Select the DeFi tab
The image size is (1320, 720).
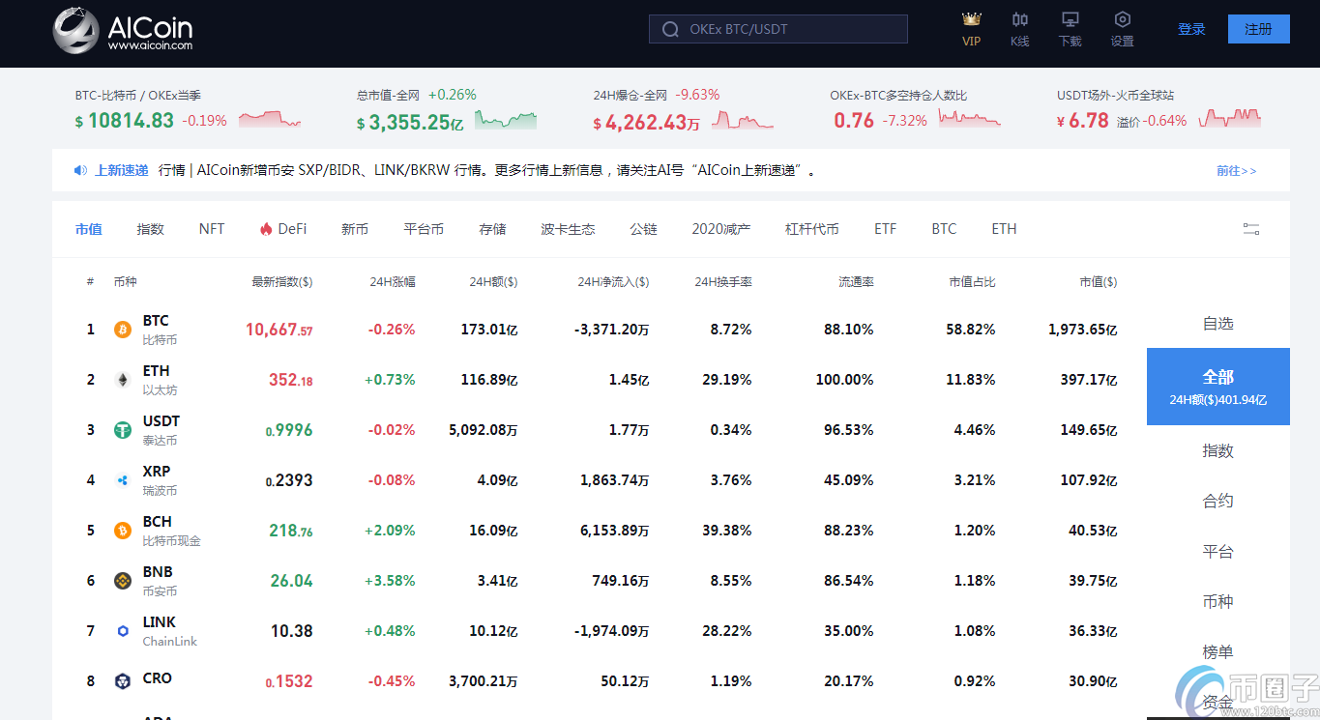tap(283, 229)
